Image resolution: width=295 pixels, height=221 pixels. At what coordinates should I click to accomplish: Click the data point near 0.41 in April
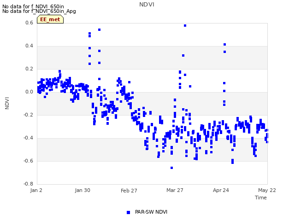(224, 45)
